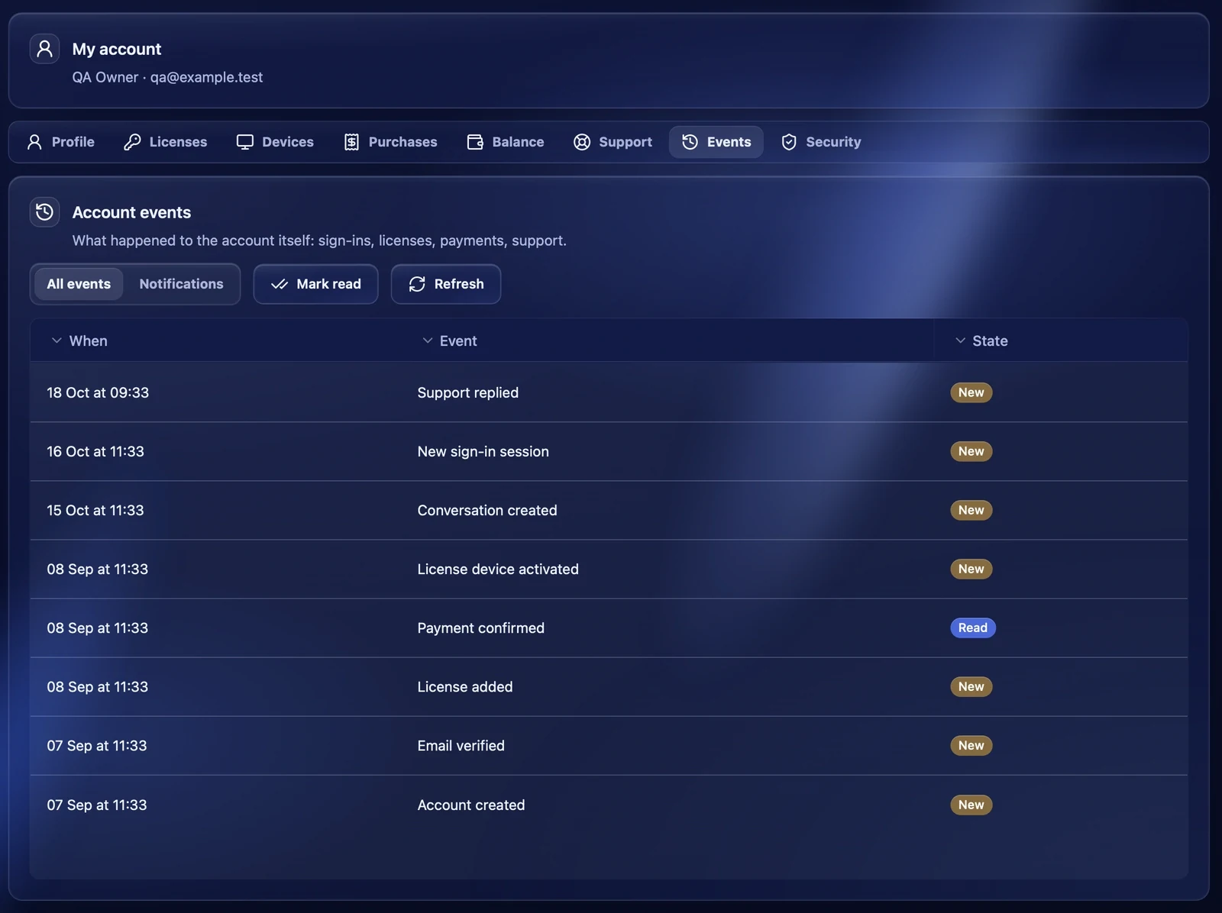Click the person icon on the Profile tab
The image size is (1222, 913).
pos(34,142)
